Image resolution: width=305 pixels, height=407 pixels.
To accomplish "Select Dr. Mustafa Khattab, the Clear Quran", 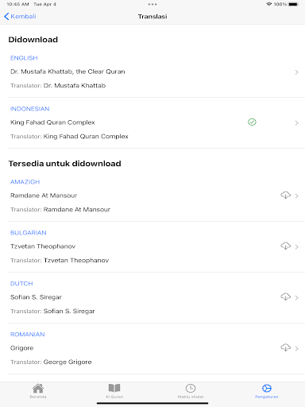I will [68, 72].
